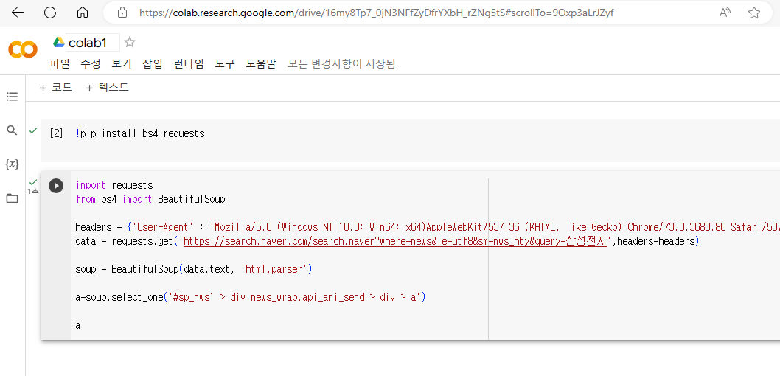Run the cell with the play button
The image size is (780, 376).
pyautogui.click(x=56, y=186)
